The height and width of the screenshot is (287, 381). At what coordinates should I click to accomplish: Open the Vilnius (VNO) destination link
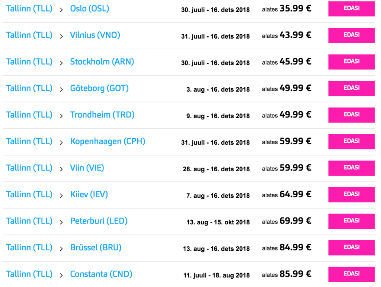95,35
